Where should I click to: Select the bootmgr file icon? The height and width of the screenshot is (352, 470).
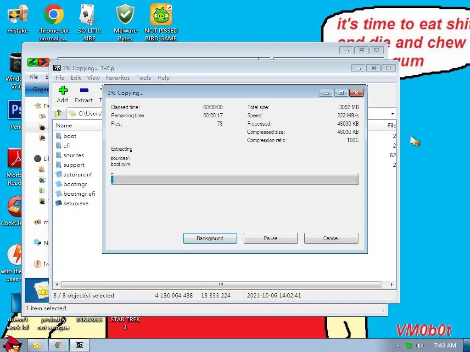59,184
